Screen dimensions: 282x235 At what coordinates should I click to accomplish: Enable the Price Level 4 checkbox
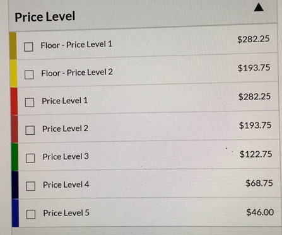[x=30, y=186]
